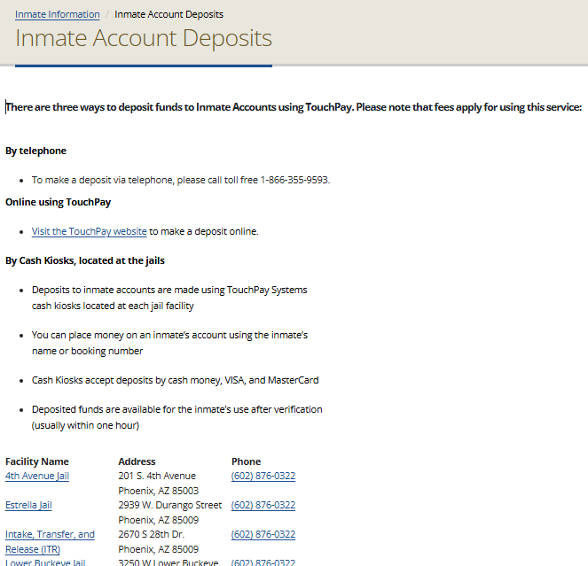Screen dimensions: 588x566
Task: Click the 201 S. 4th Avenue address text
Action: [x=156, y=476]
